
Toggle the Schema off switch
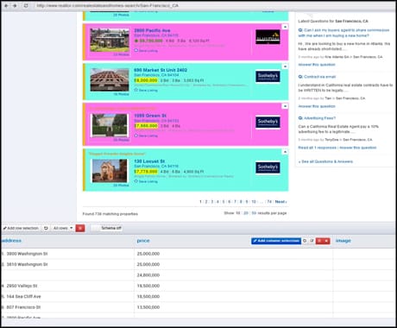(107, 228)
